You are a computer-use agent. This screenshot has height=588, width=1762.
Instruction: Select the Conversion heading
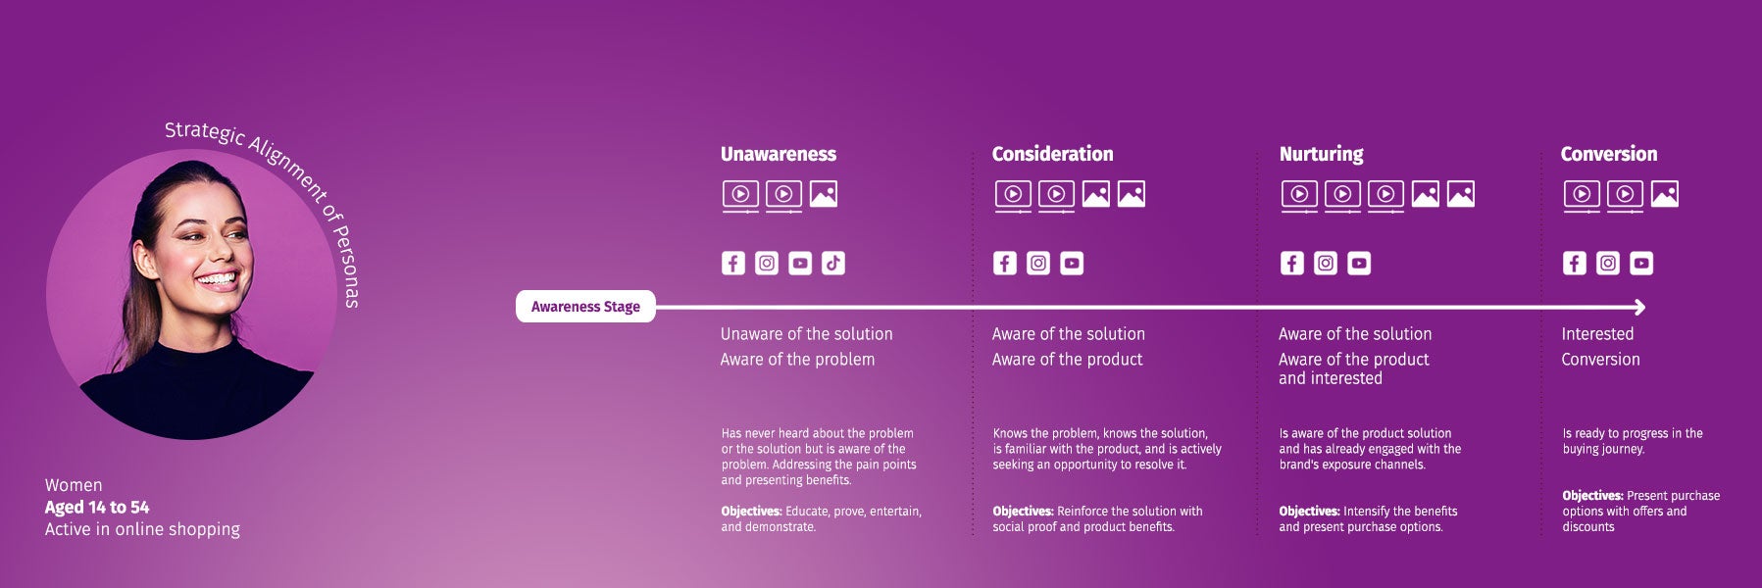[x=1609, y=154]
